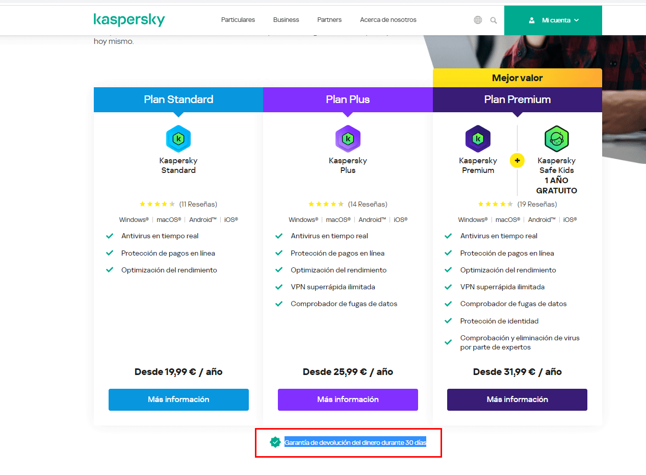Click the Kaspersky logo in header
Viewport: 646px width, 475px height.
coord(129,20)
